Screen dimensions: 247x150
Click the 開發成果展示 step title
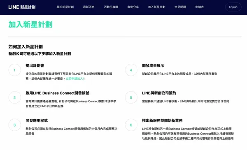pos(153,66)
